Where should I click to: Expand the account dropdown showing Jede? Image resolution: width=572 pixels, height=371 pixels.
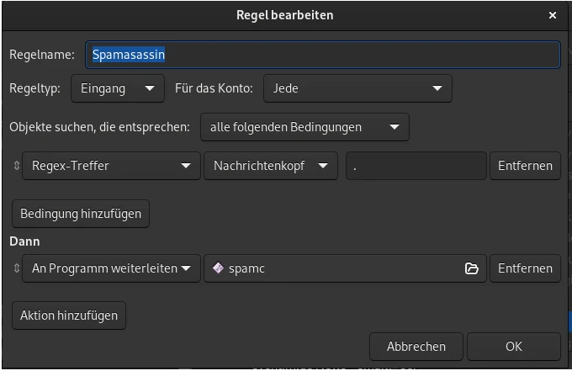point(357,88)
